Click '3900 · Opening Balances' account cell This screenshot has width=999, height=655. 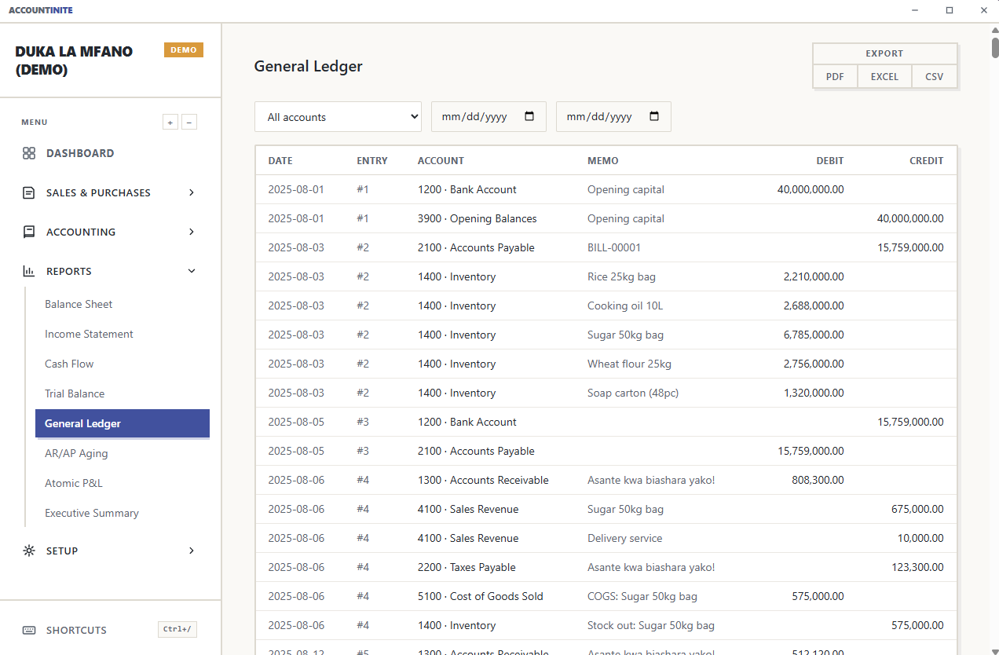(x=478, y=218)
